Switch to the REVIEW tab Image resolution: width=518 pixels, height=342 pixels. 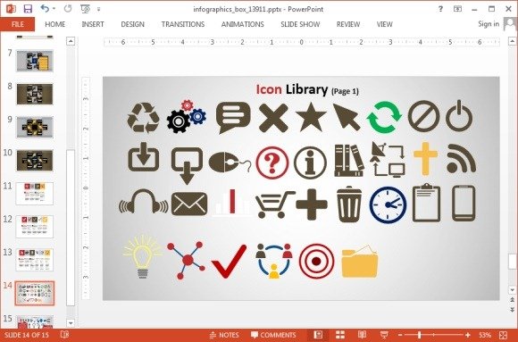[x=348, y=24]
